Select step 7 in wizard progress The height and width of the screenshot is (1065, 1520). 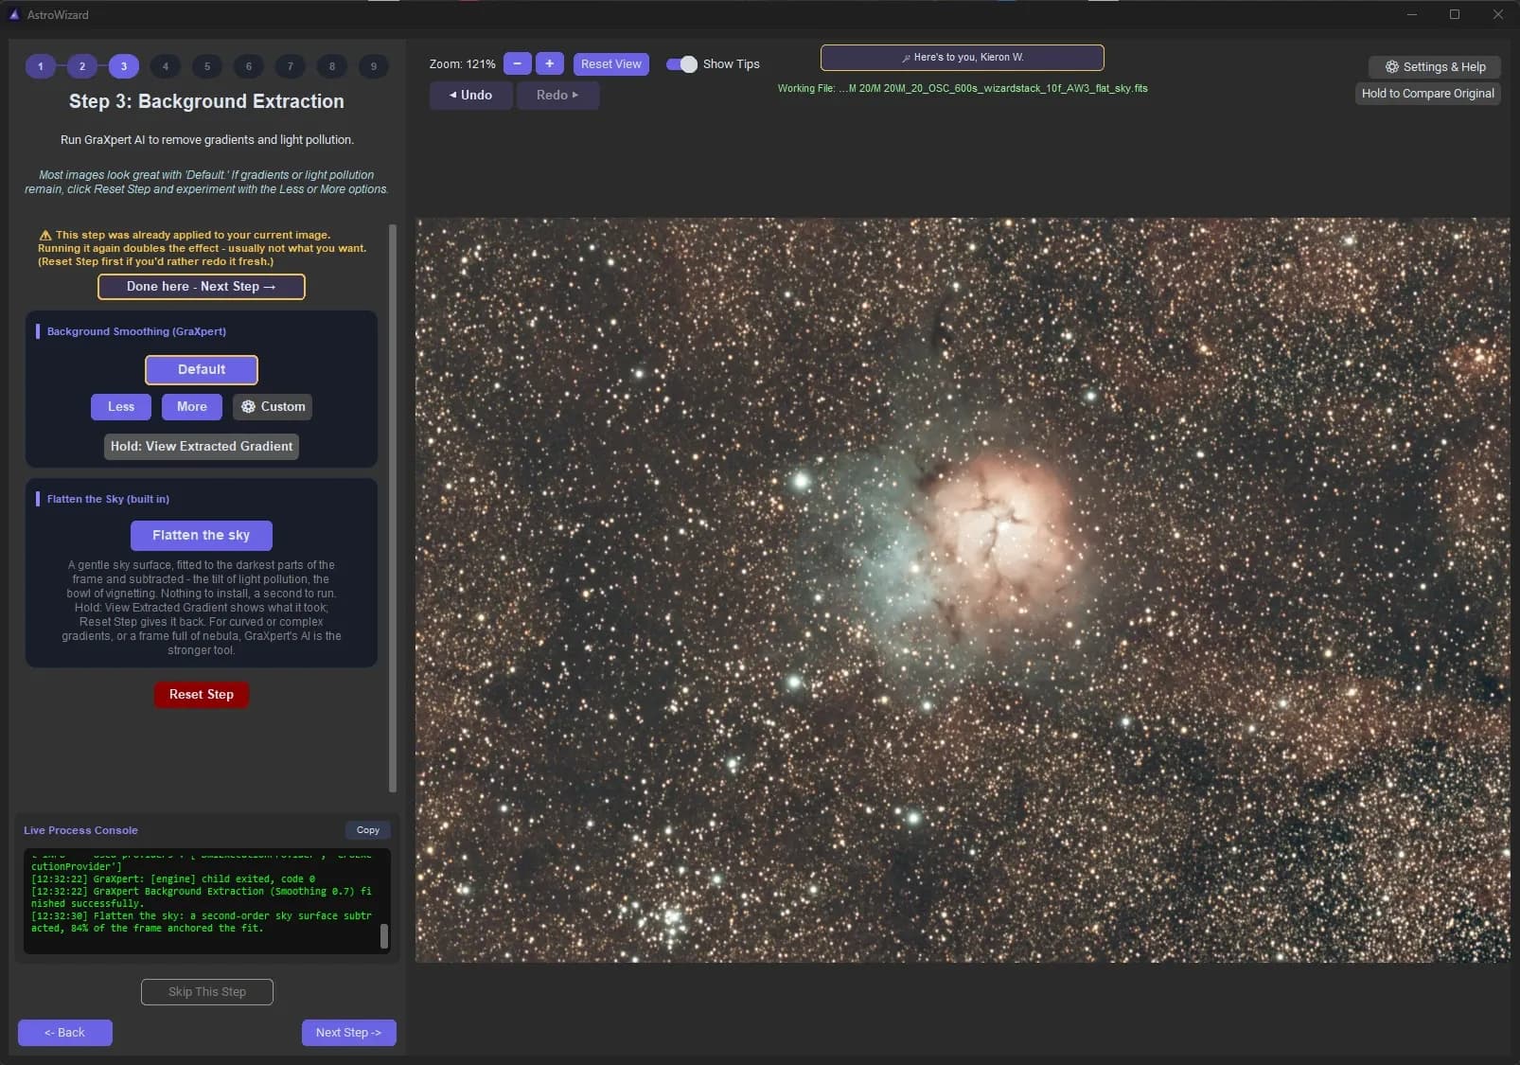click(x=291, y=66)
